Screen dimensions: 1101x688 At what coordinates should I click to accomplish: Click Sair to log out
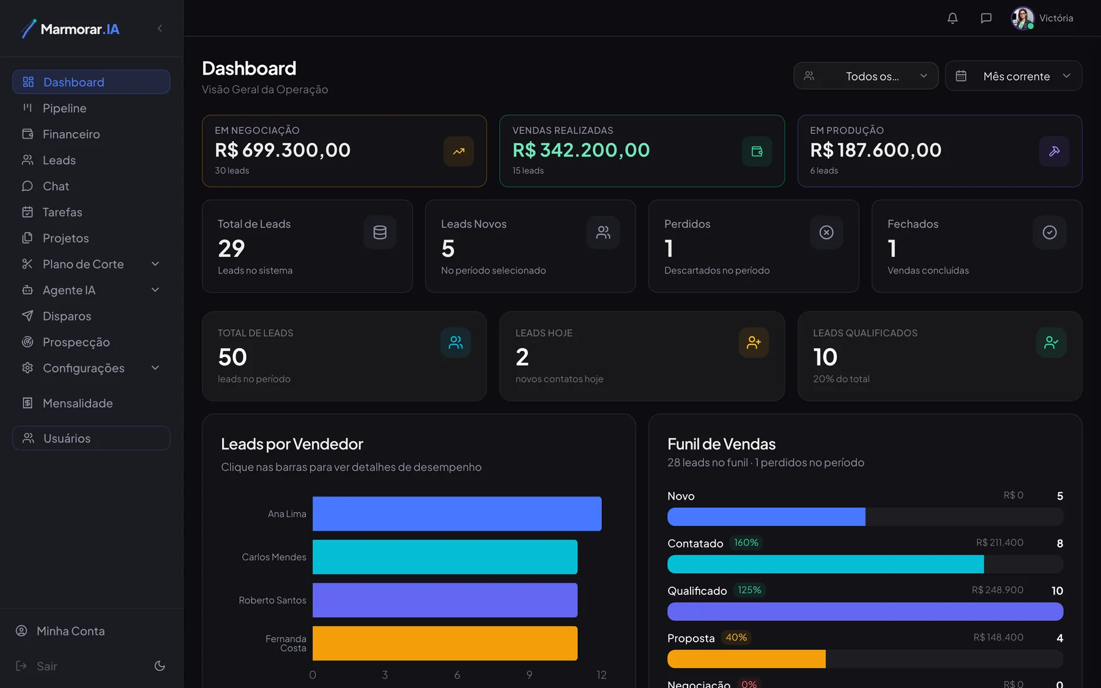click(37, 666)
